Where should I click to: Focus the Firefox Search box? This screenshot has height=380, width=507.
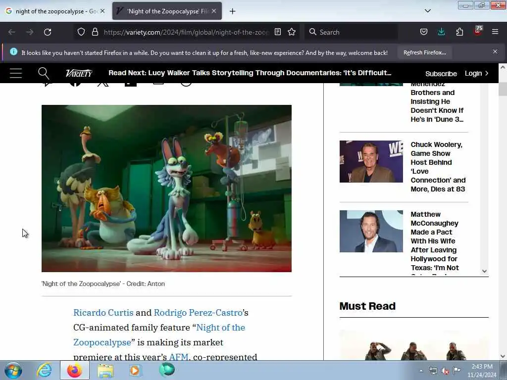pos(351,32)
